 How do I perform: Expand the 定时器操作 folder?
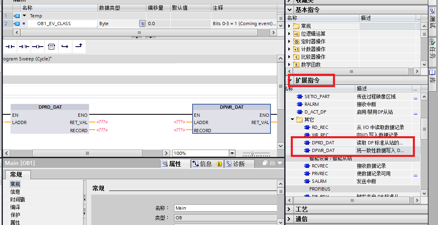coord(290,42)
